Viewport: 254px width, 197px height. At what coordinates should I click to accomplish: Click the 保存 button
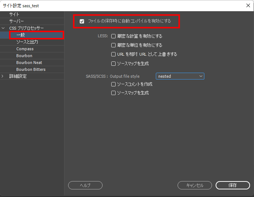click(233, 185)
